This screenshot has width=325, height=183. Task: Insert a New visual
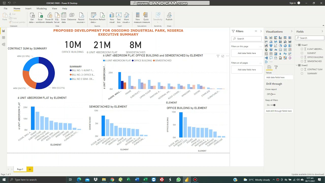pos(112,18)
